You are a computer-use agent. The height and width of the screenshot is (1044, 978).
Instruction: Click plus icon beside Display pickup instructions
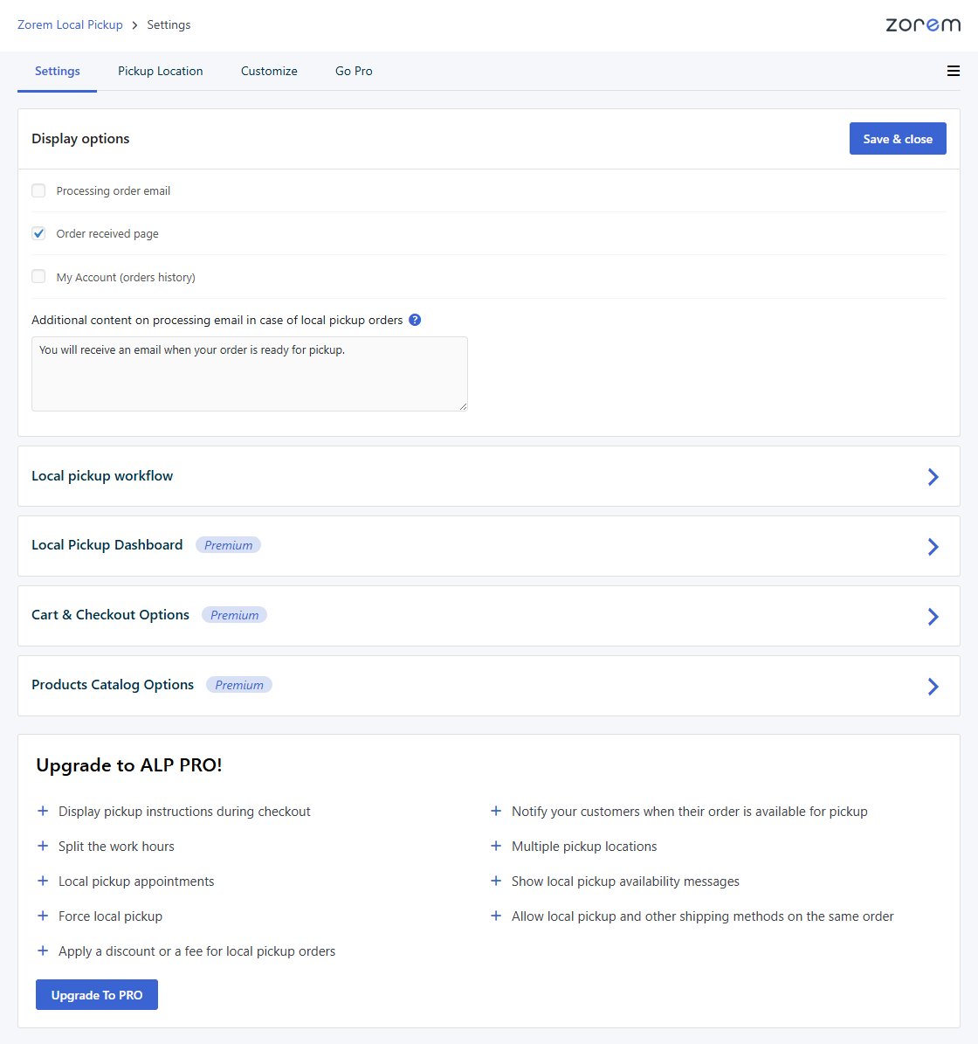point(43,811)
